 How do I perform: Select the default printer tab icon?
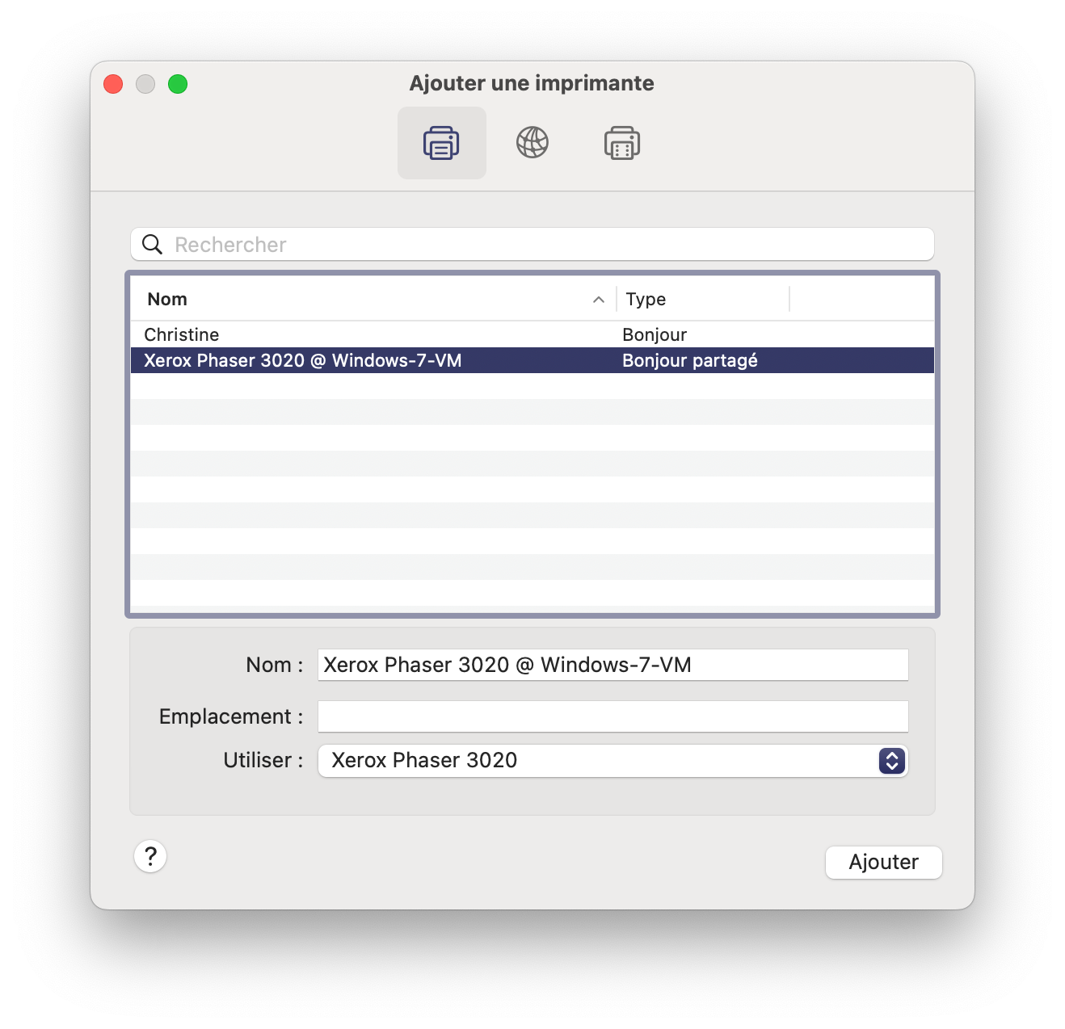click(x=441, y=143)
